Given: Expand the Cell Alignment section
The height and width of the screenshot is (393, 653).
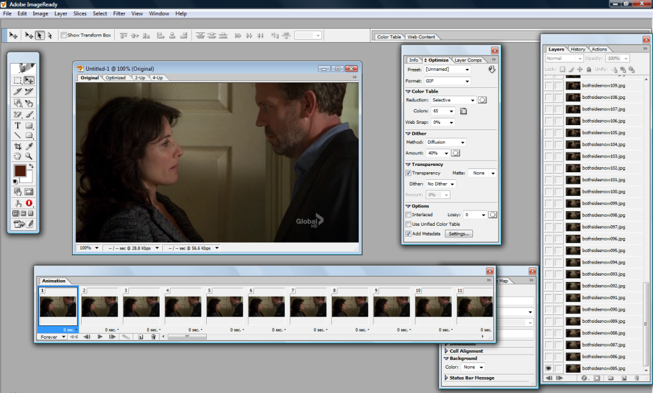Looking at the screenshot, I should click(x=446, y=351).
